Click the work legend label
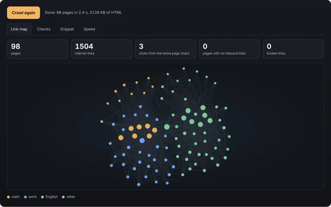Image resolution: width=331 pixels, height=207 pixels. pyautogui.click(x=32, y=197)
